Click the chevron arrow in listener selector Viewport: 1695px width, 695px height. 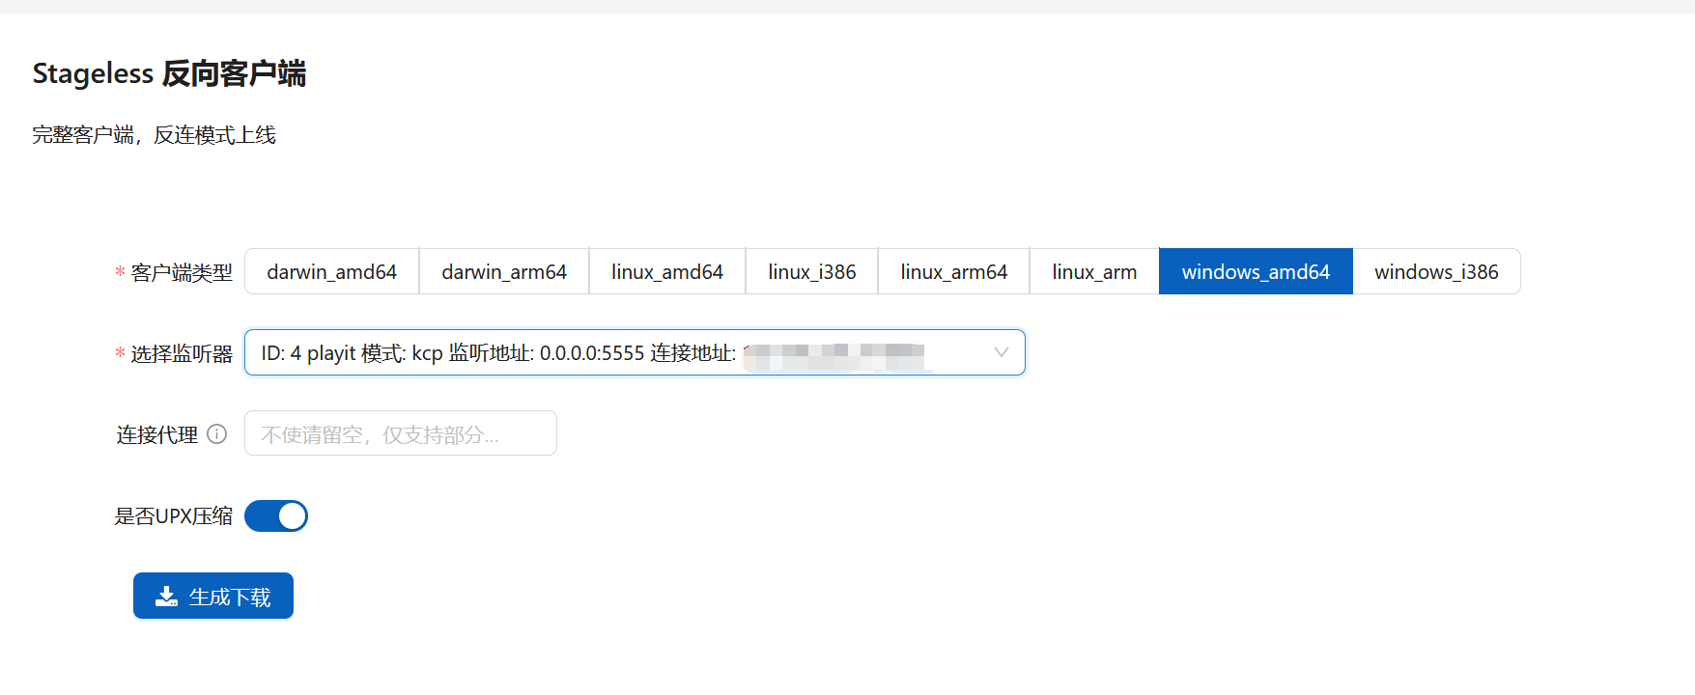[x=1002, y=353]
